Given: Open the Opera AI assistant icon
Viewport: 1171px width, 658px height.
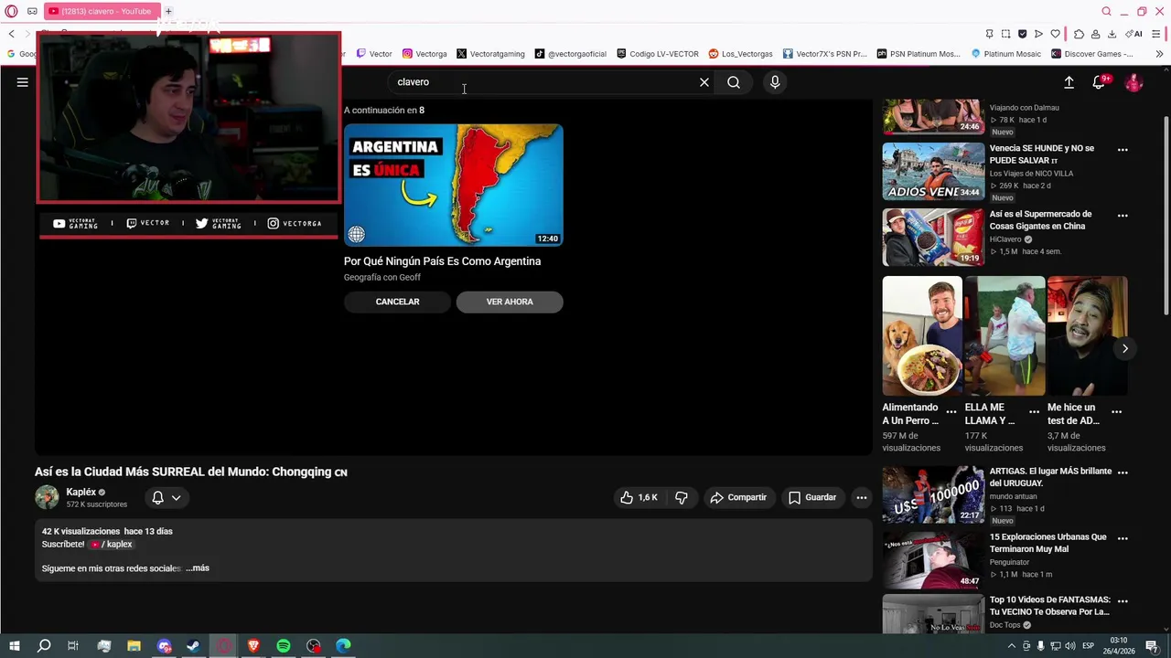Looking at the screenshot, I should pos(1133,34).
